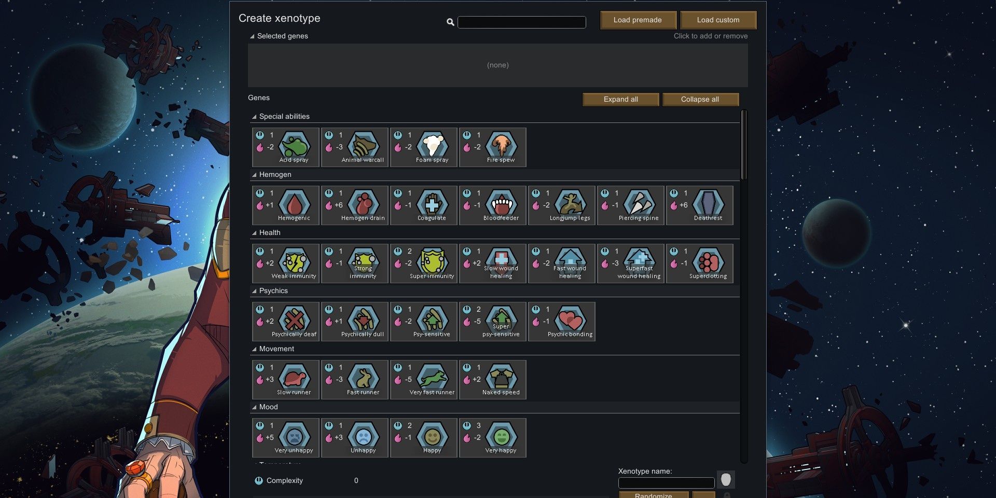996x498 pixels.
Task: Add the Very fast runner gene
Action: pos(423,379)
